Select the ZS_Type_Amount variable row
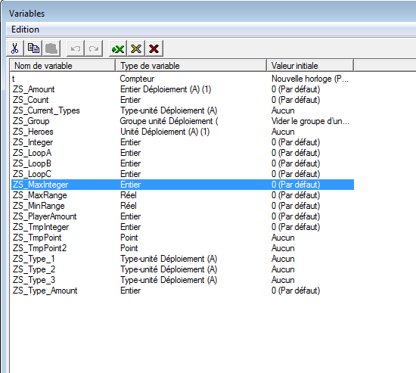This screenshot has width=416, height=373. 182,291
